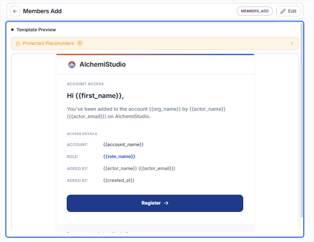The image size is (314, 242).
Task: Click the pencil icon on the Edit button
Action: pyautogui.click(x=283, y=11)
